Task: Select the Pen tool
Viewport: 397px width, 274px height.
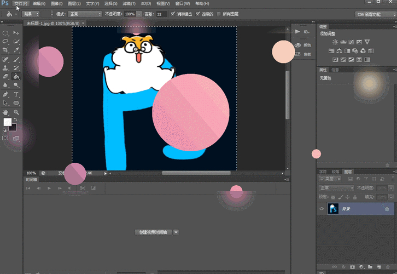Action: point(5,94)
